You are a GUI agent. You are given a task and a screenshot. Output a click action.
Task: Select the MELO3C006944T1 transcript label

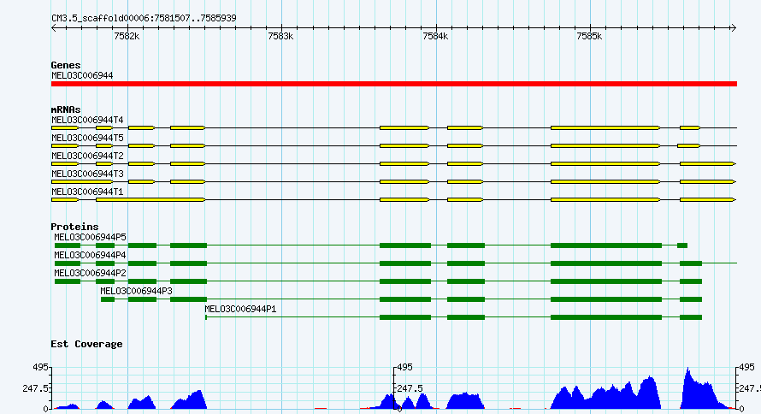pyautogui.click(x=87, y=192)
